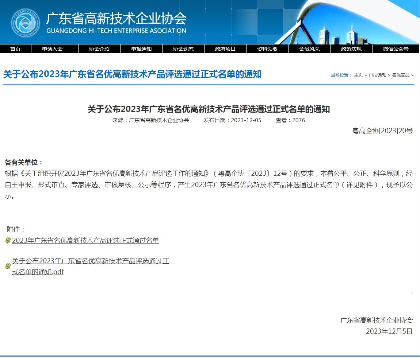Click the attachment icon beside 正式通过名单 link
This screenshot has height=358, width=420.
(8, 241)
